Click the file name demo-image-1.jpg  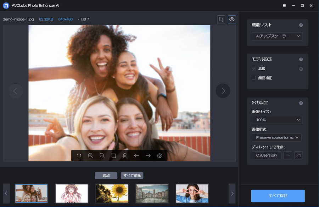[18, 19]
